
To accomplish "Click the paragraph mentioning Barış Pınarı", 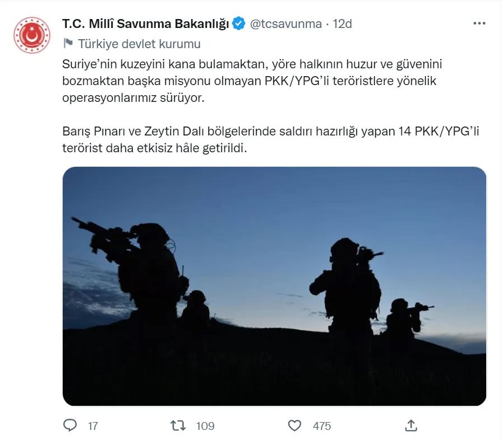I will [x=271, y=139].
